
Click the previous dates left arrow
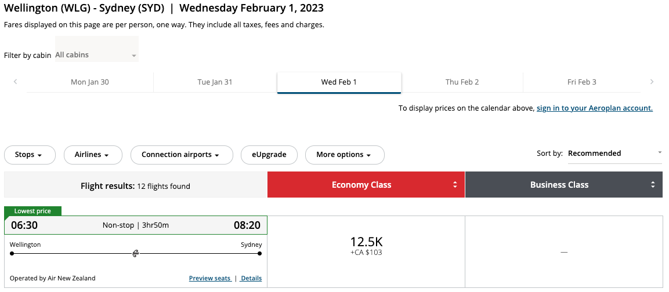[x=15, y=82]
